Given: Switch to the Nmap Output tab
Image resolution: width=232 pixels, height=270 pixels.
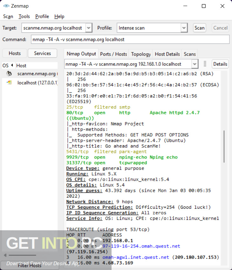Looking at the screenshot, I should (x=81, y=54).
